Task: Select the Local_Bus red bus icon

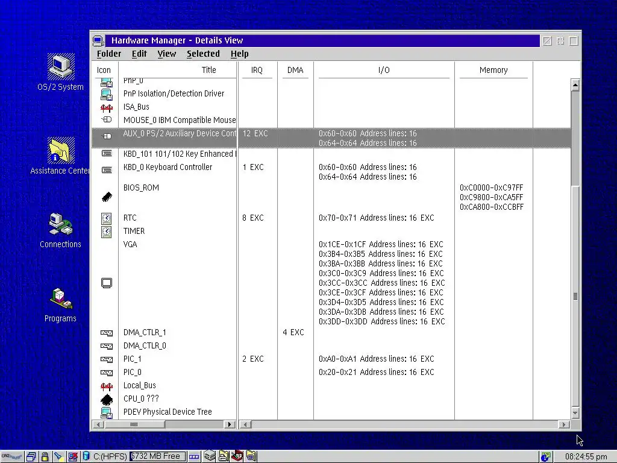Action: coord(106,386)
